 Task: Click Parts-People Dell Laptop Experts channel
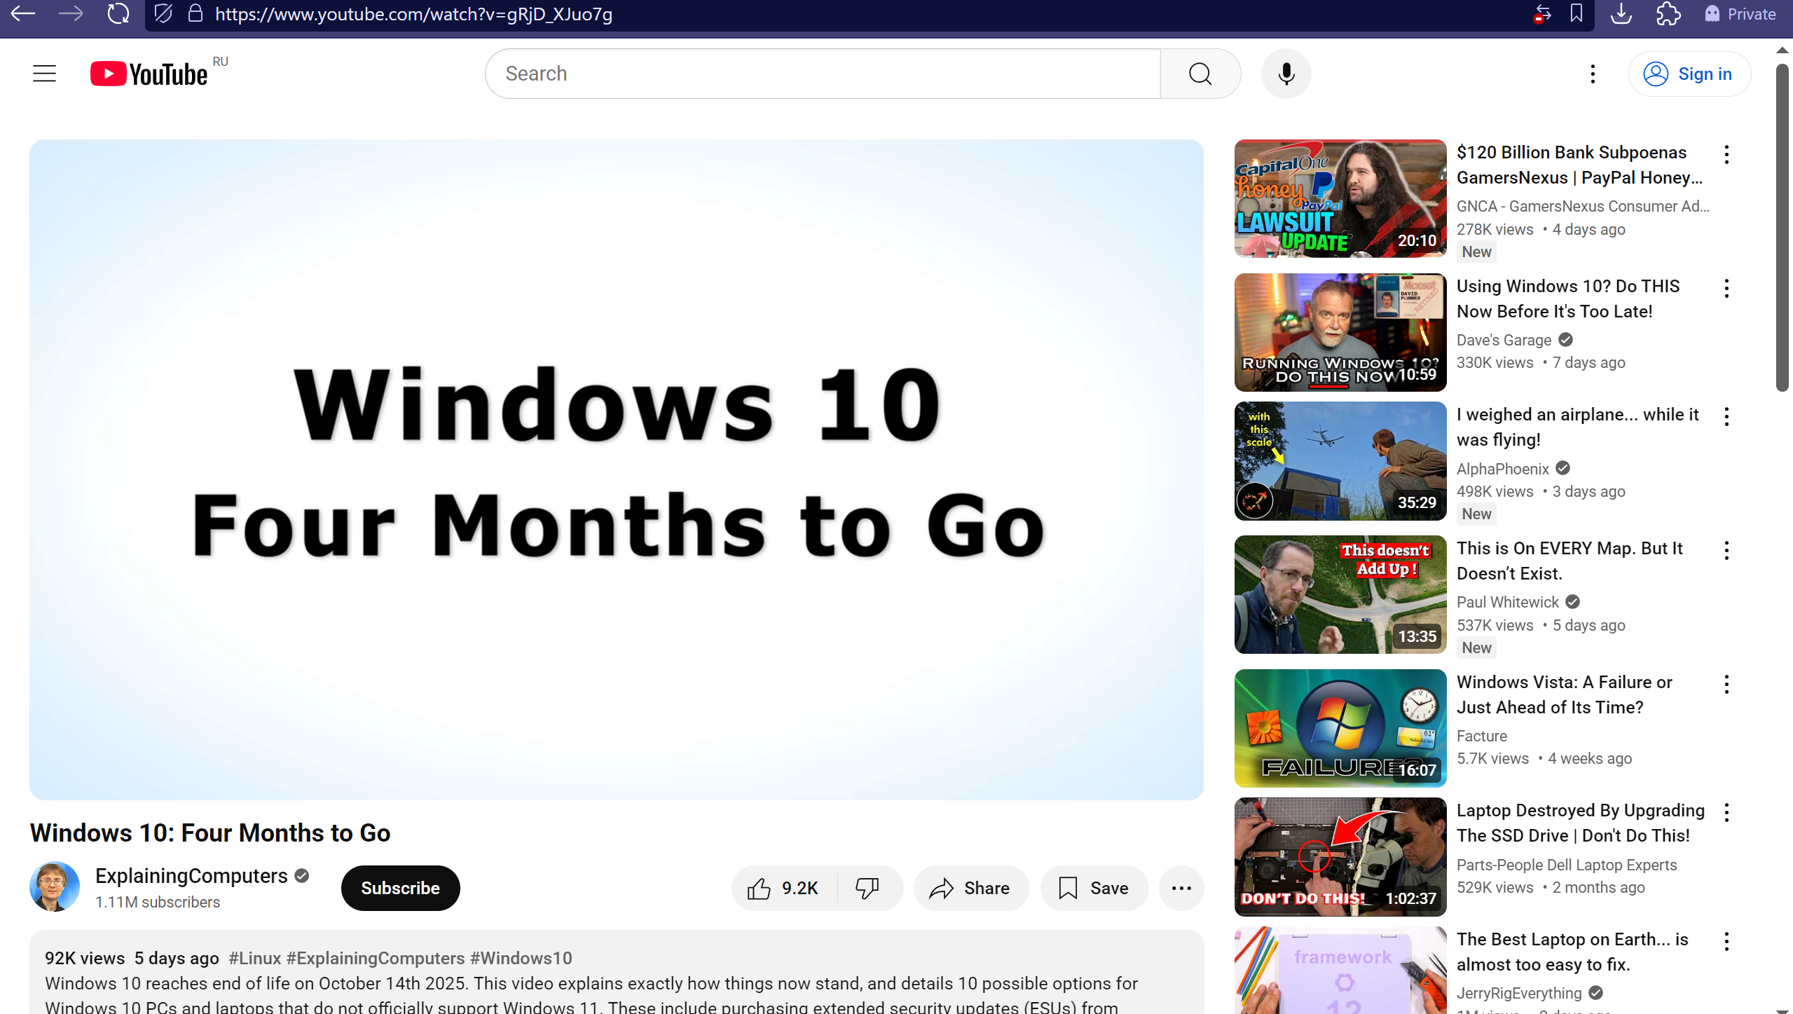point(1567,865)
